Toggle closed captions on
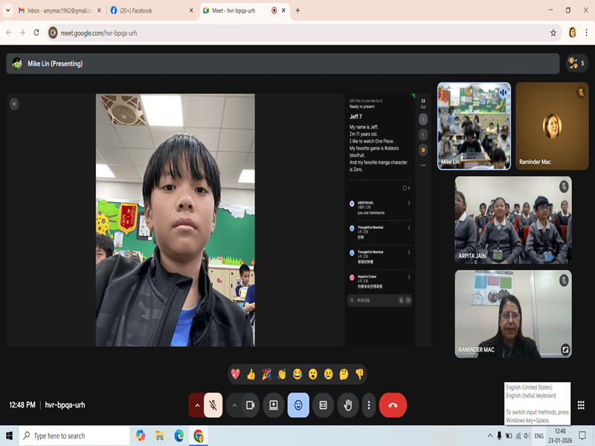Screen dimensions: 595x446 (323, 405)
